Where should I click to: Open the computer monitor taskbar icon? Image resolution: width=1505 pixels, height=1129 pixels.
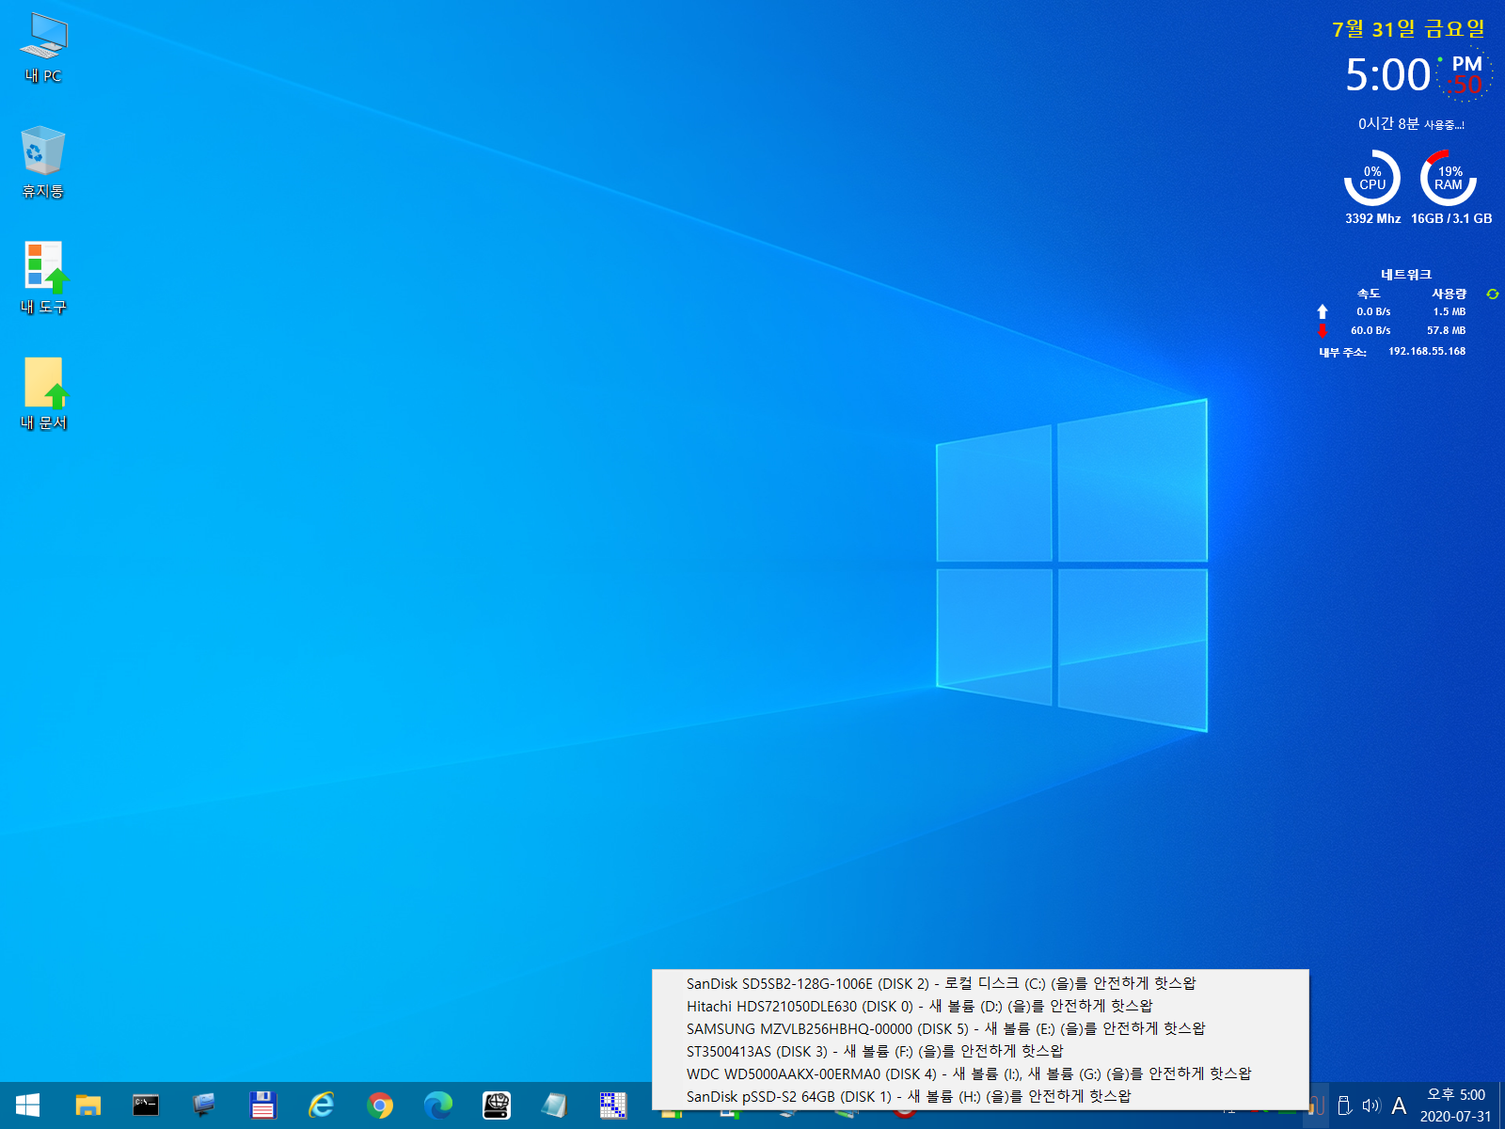pos(204,1105)
